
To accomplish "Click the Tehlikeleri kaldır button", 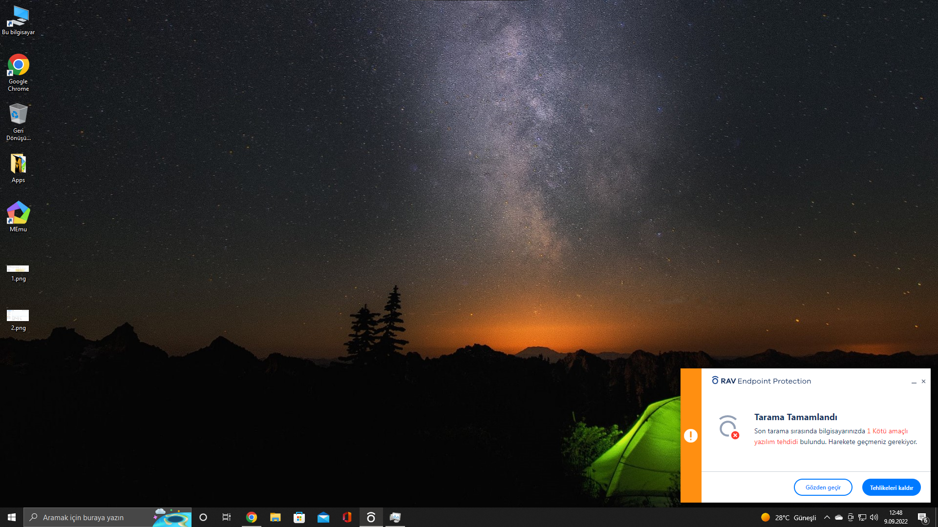I will 891,487.
